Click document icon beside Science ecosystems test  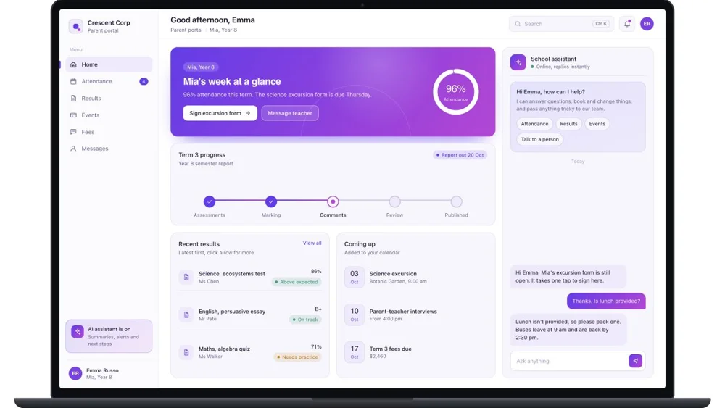coord(186,278)
